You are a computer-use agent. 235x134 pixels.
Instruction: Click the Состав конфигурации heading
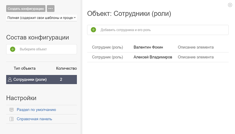point(38,37)
